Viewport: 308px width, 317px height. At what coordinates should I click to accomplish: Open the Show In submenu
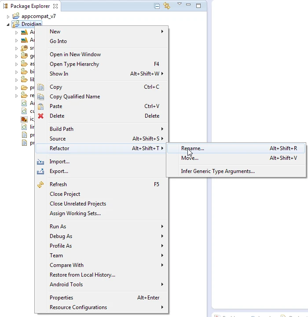[x=102, y=74]
